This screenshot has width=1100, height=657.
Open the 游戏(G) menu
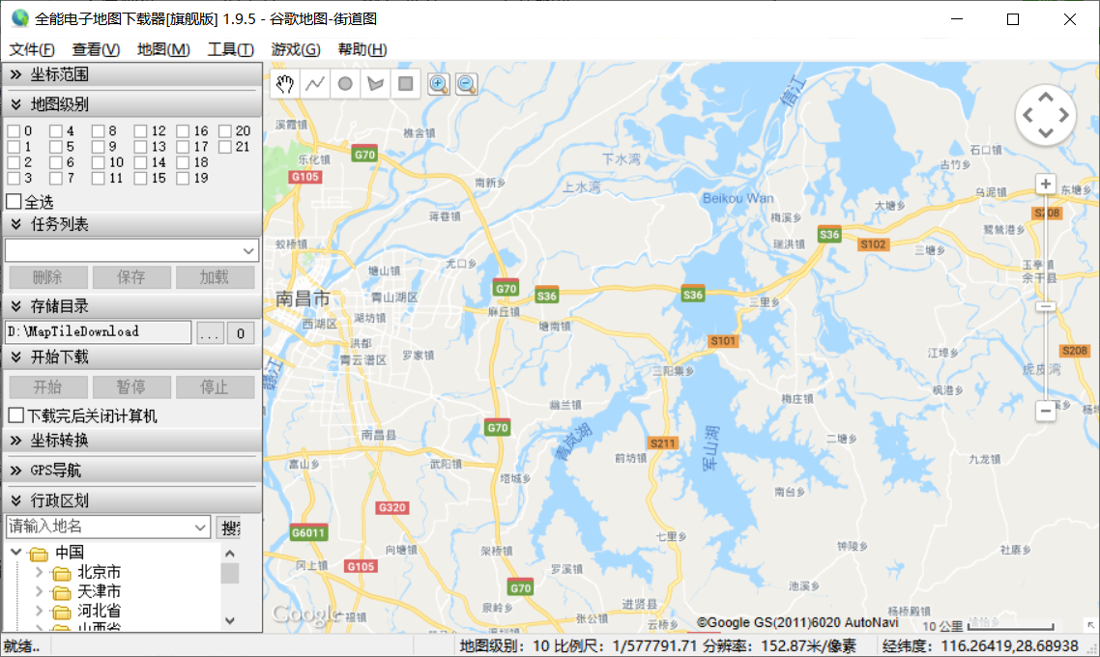296,49
